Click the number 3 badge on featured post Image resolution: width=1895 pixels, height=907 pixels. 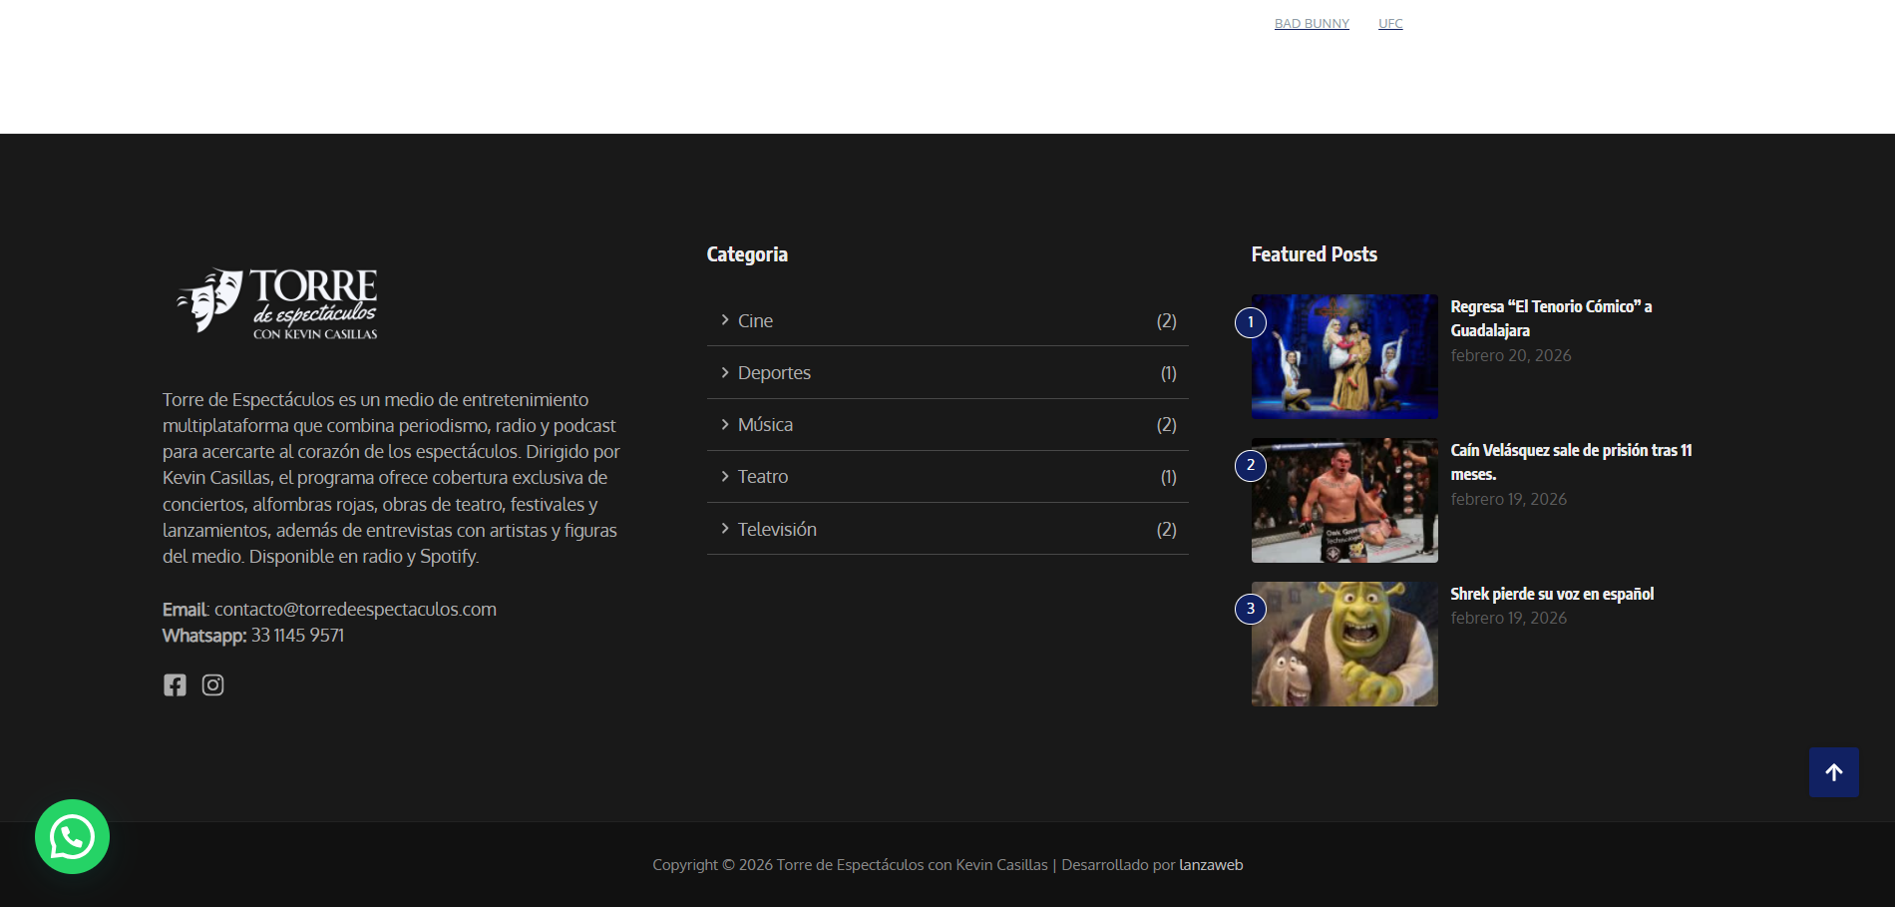pyautogui.click(x=1250, y=609)
